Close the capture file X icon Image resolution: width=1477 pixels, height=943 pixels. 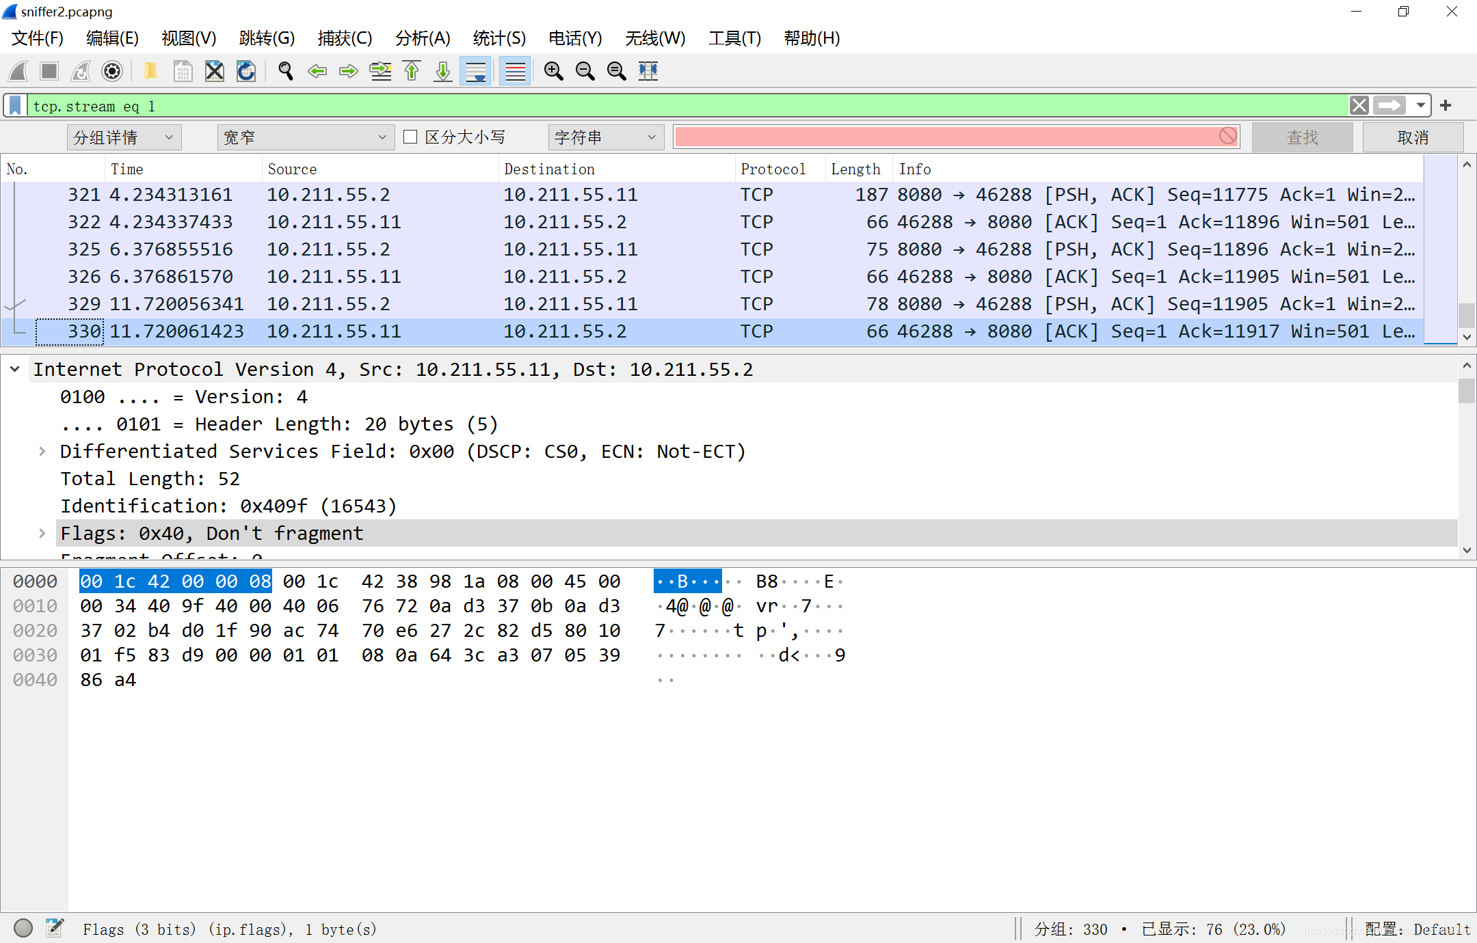[x=215, y=71]
